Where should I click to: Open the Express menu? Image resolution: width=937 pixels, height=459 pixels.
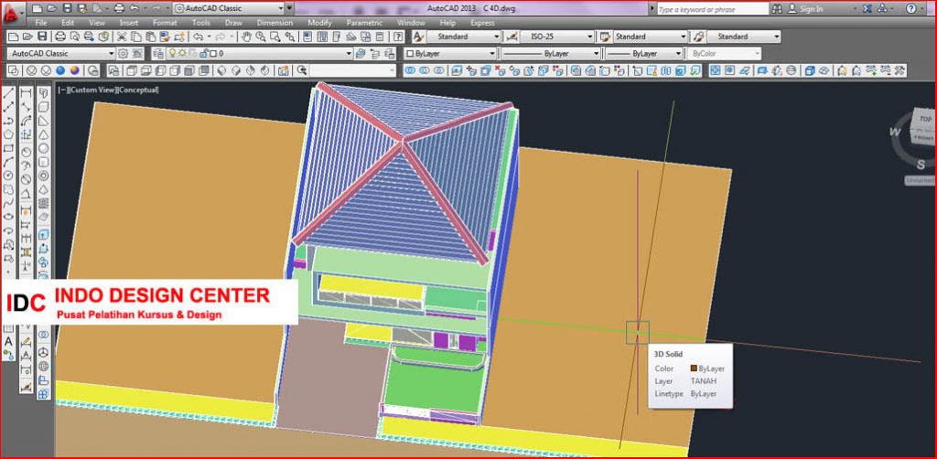pos(482,23)
